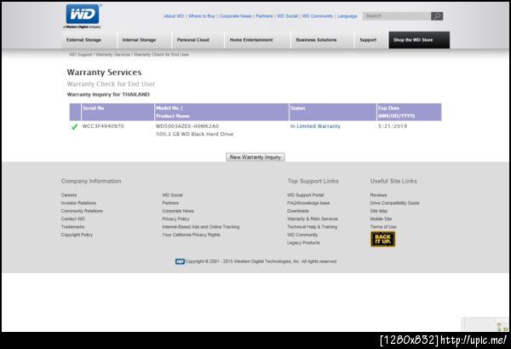
Task: Select the model number WD5003AZEX-00MK2A0
Action: [187, 126]
